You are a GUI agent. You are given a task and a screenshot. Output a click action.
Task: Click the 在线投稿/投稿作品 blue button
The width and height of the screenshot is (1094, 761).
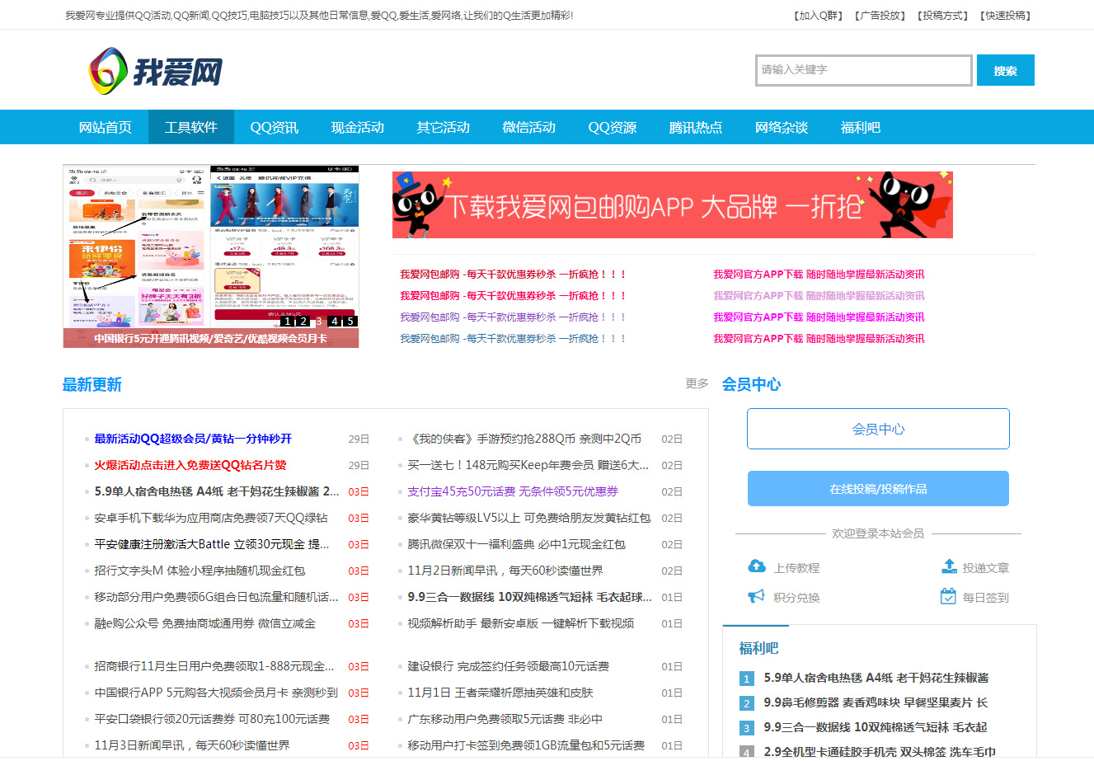[x=878, y=489]
